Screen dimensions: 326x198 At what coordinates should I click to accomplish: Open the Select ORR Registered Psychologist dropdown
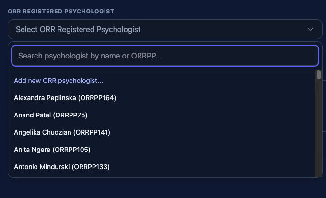pos(165,29)
